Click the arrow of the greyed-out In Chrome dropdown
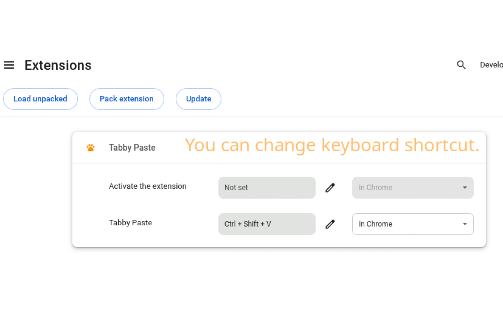The width and height of the screenshot is (503, 314). pyautogui.click(x=465, y=188)
